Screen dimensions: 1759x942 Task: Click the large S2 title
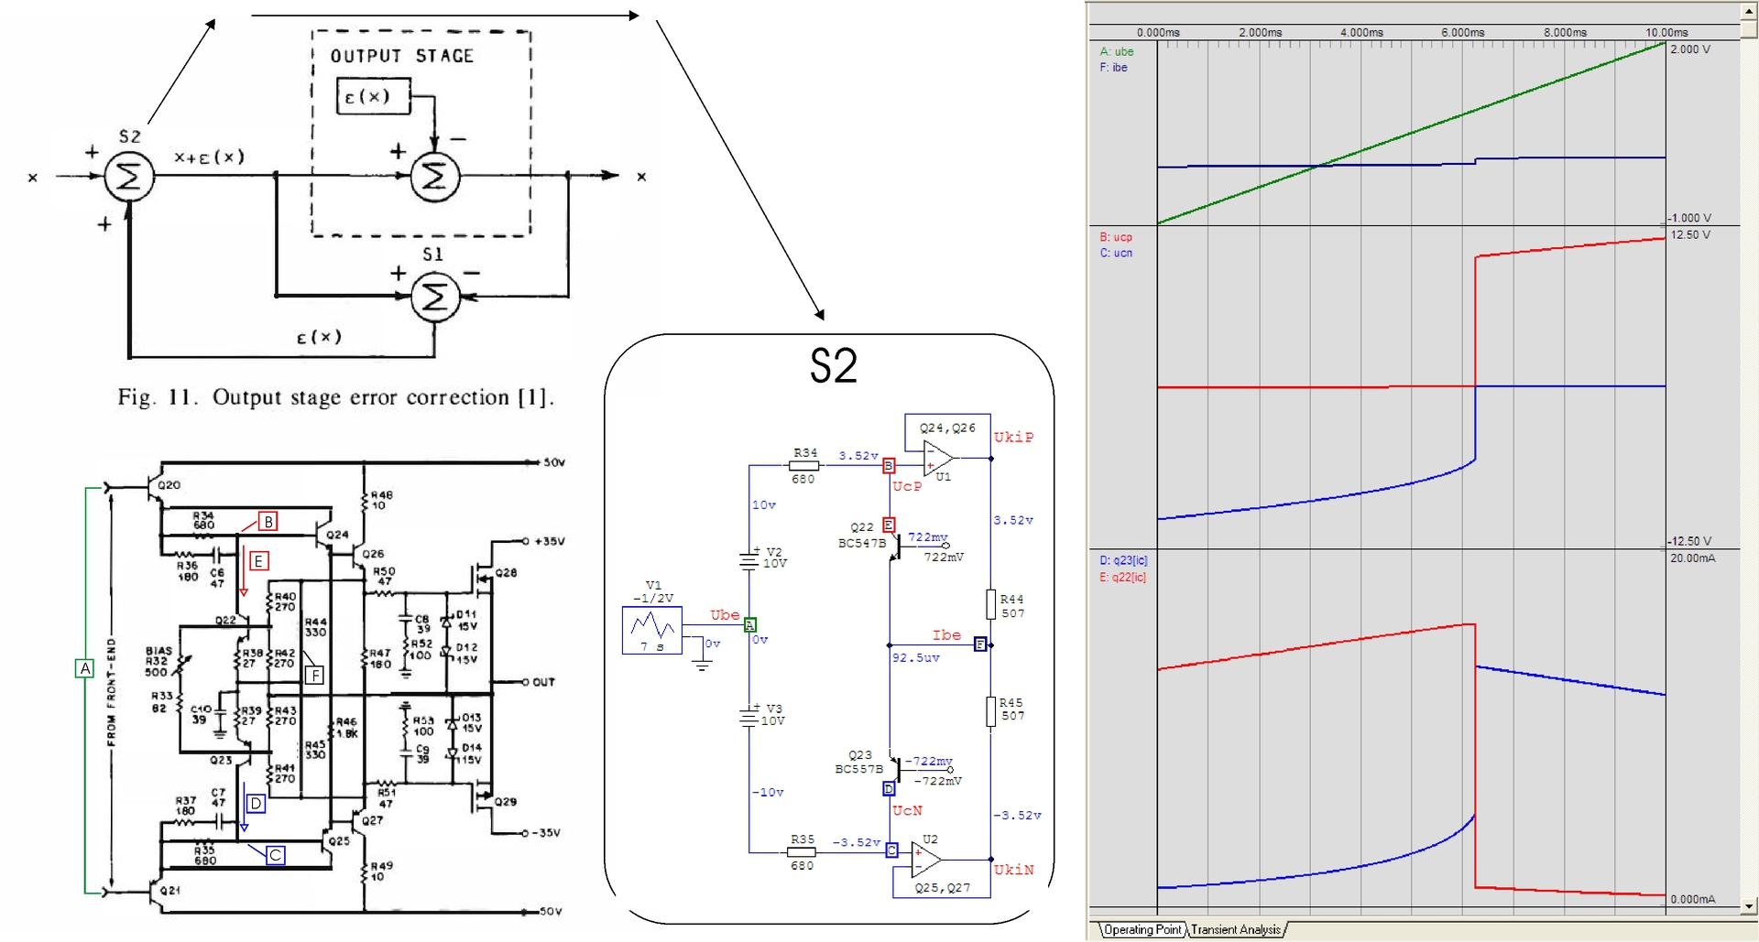[834, 366]
